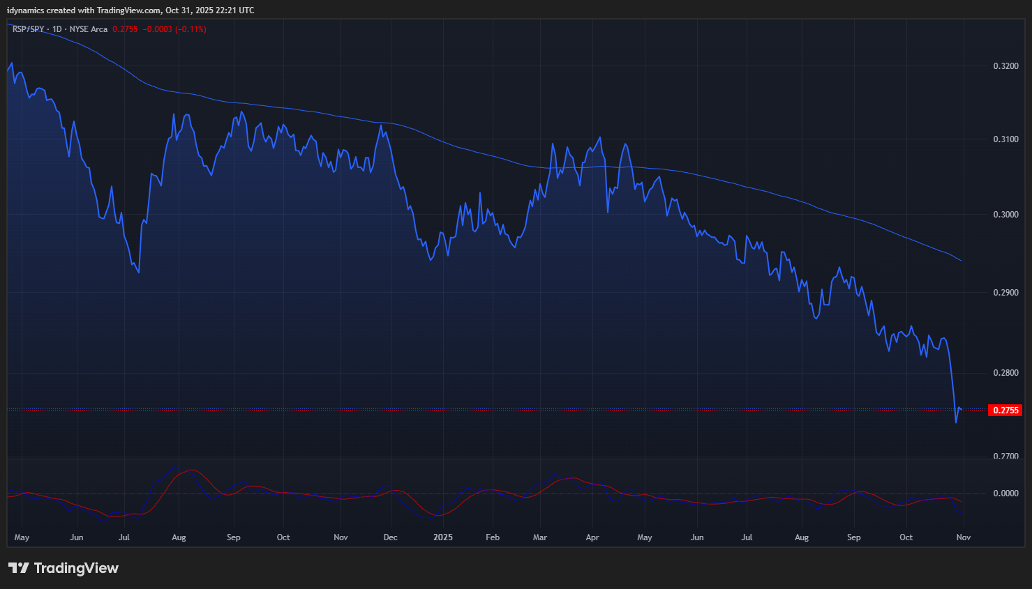Click the 0.0000 indicator axis label
The image size is (1032, 589).
point(1005,494)
